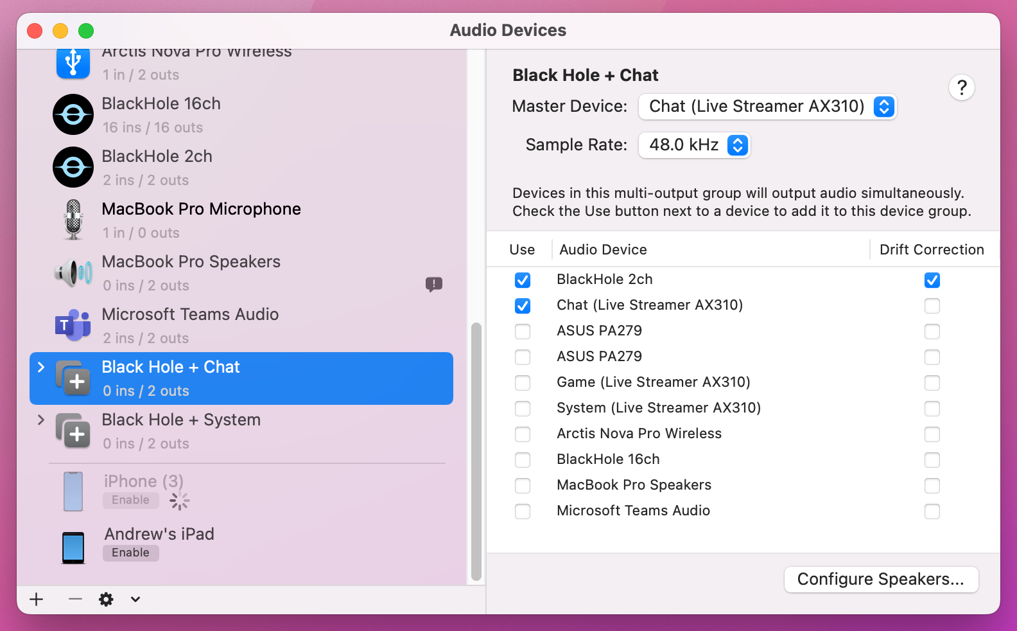This screenshot has width=1017, height=631.
Task: Open the Sample Rate dropdown
Action: tap(694, 145)
